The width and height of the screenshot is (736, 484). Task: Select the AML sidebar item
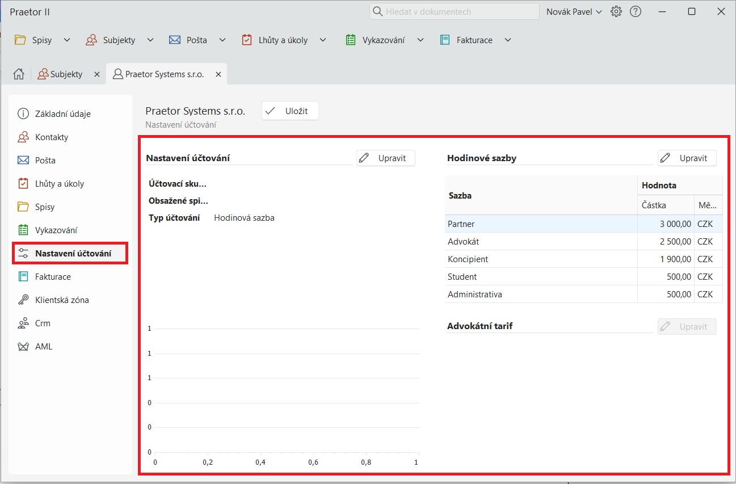point(43,347)
